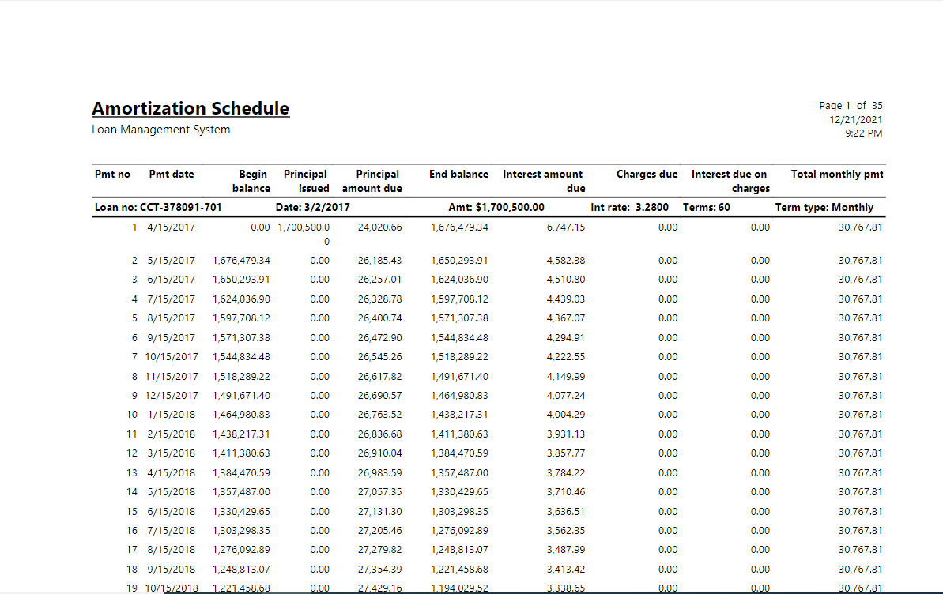Click the Loan Management System subtitle
Viewport: 943px width, 594px height.
pos(160,129)
